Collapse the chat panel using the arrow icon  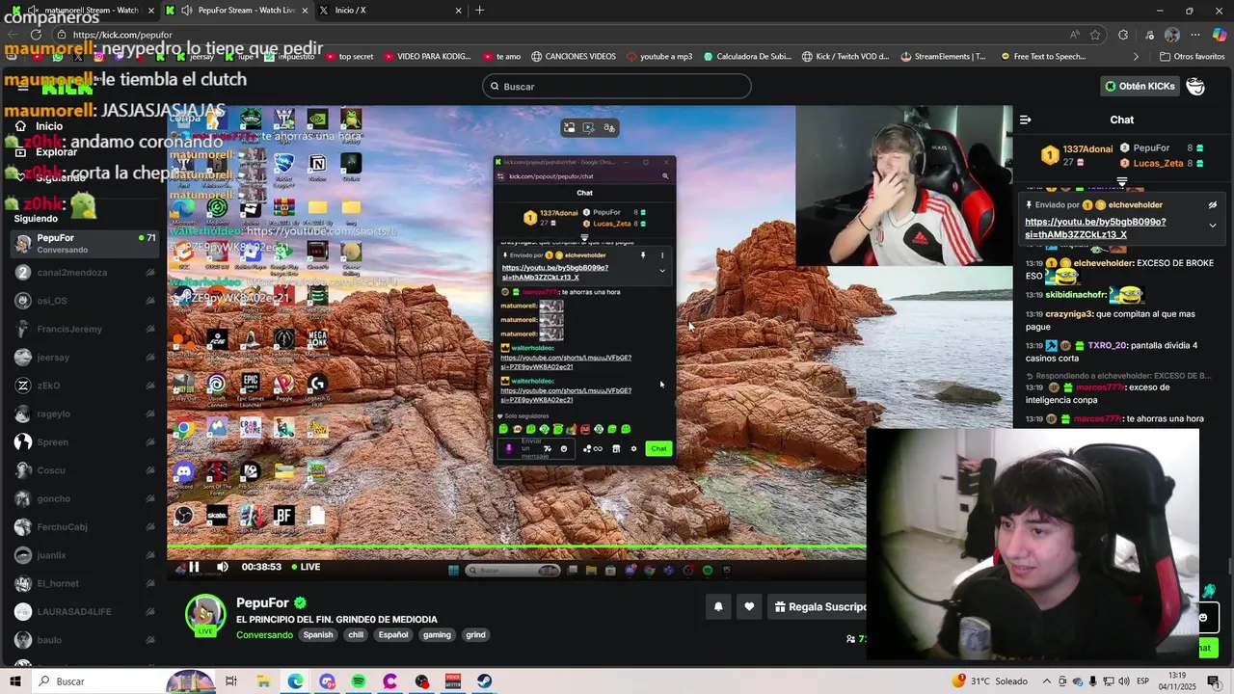(x=1025, y=120)
